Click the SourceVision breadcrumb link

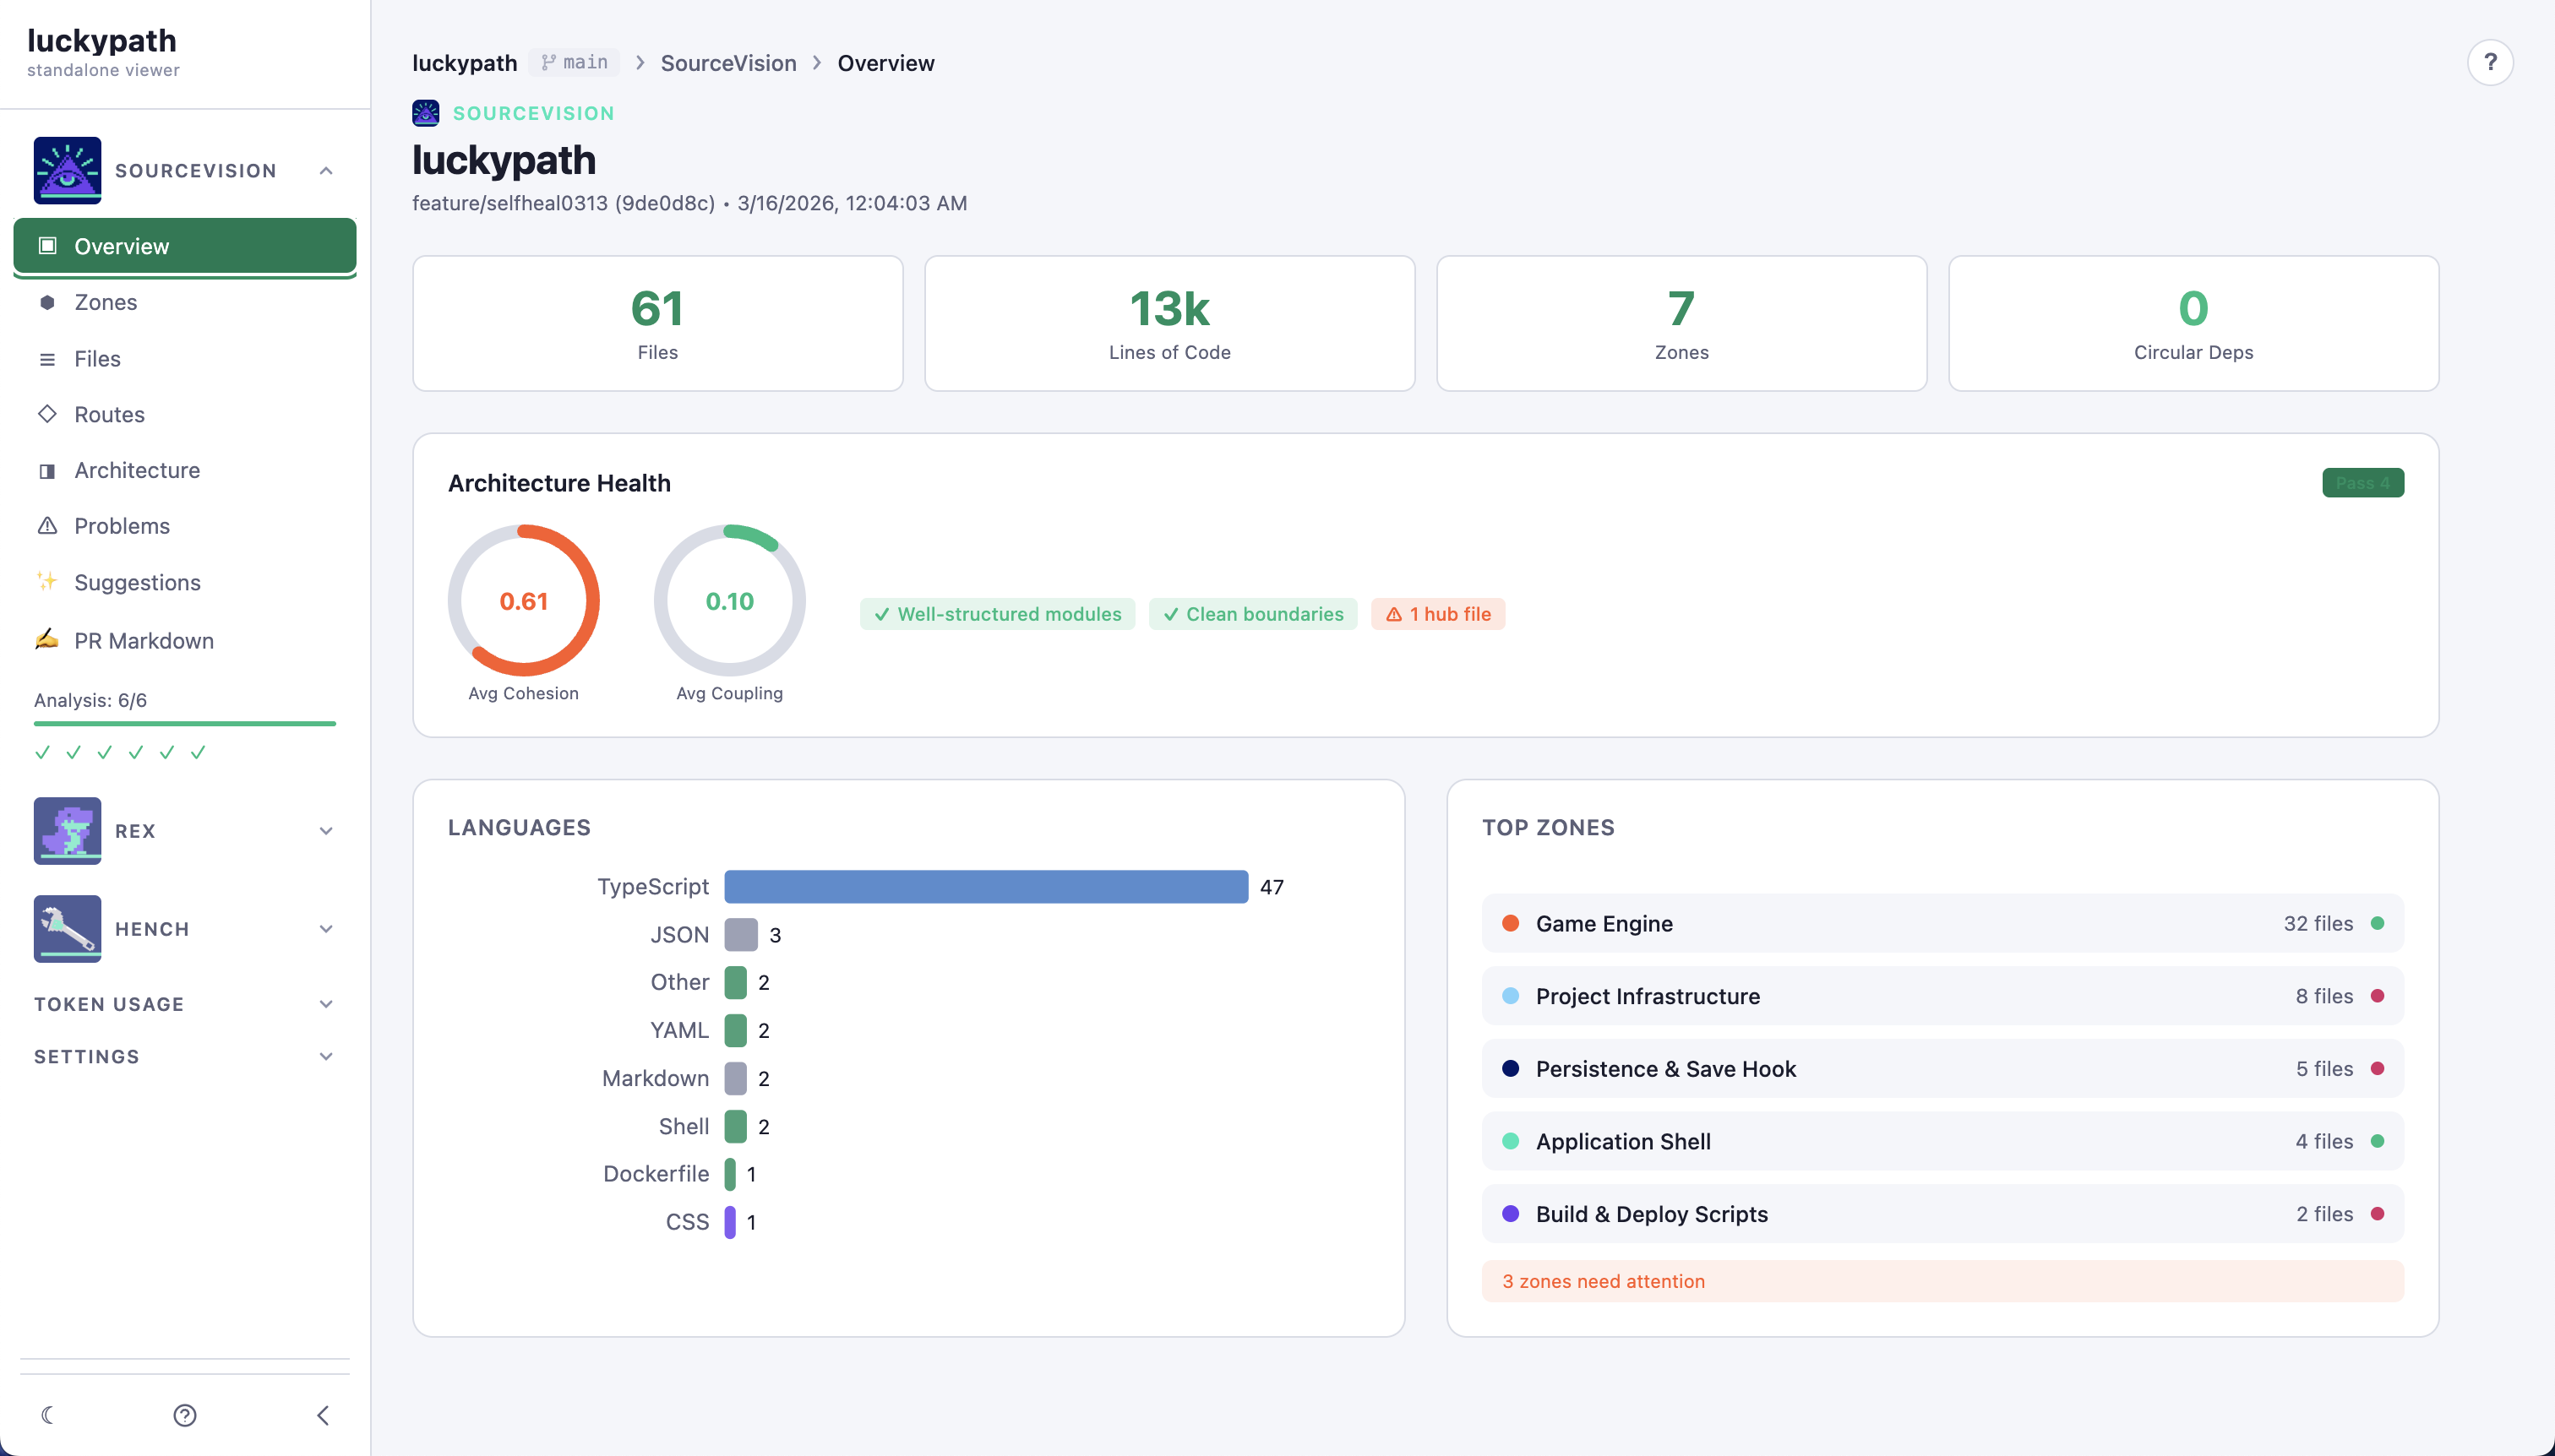728,63
